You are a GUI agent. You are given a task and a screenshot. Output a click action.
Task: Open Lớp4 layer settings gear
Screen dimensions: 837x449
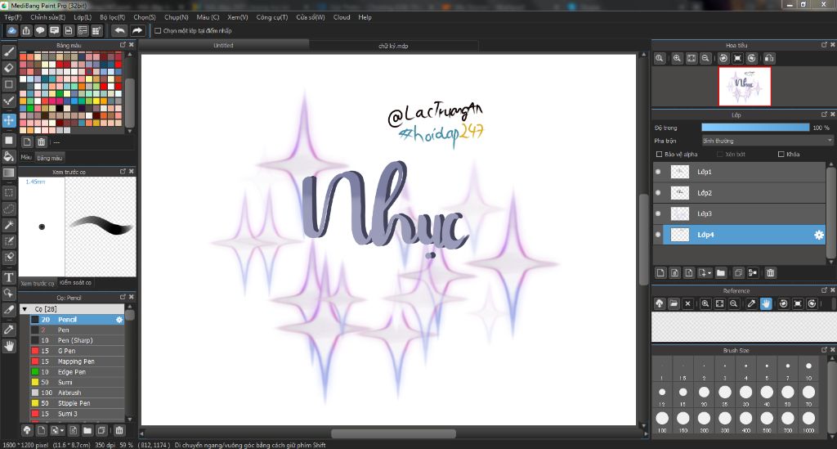tap(819, 235)
